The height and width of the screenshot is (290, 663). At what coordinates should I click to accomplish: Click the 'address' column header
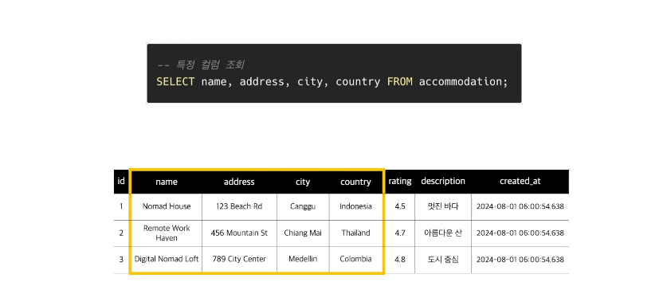click(239, 182)
